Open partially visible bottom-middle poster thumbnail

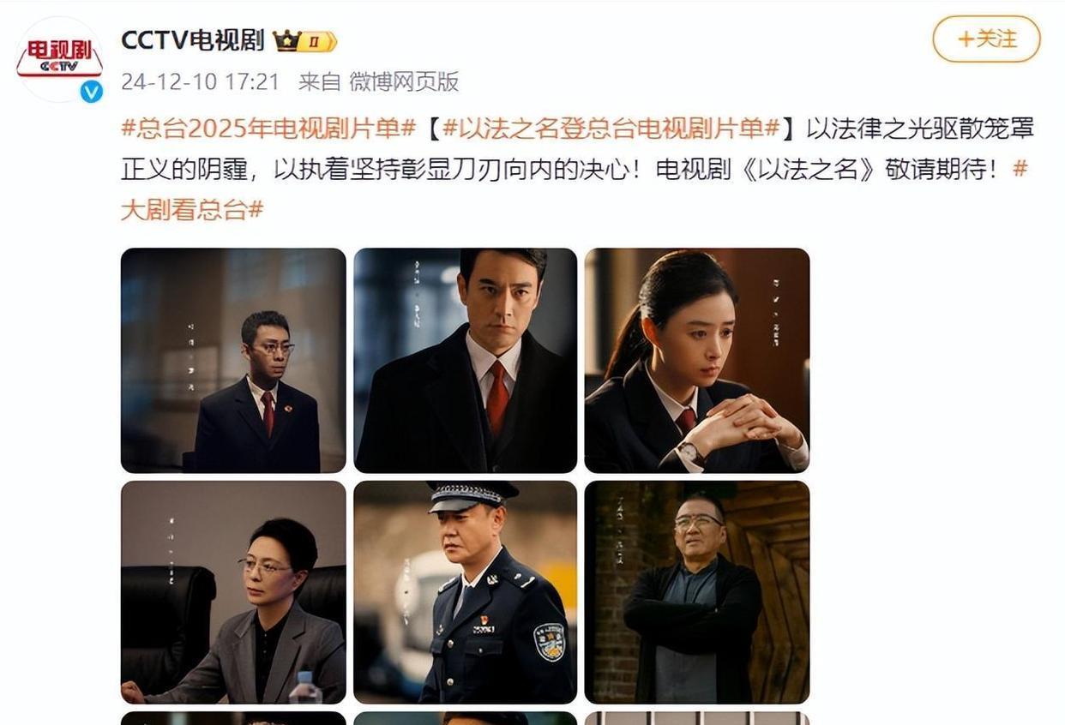point(466,718)
